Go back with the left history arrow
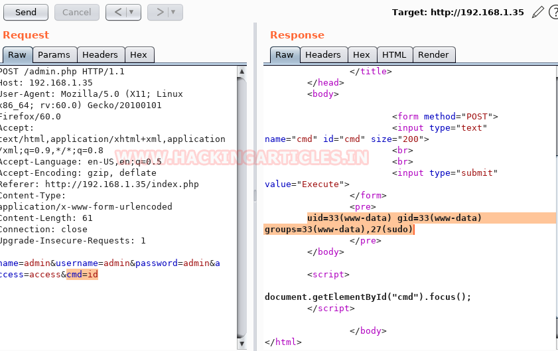The height and width of the screenshot is (351, 558). (x=118, y=13)
